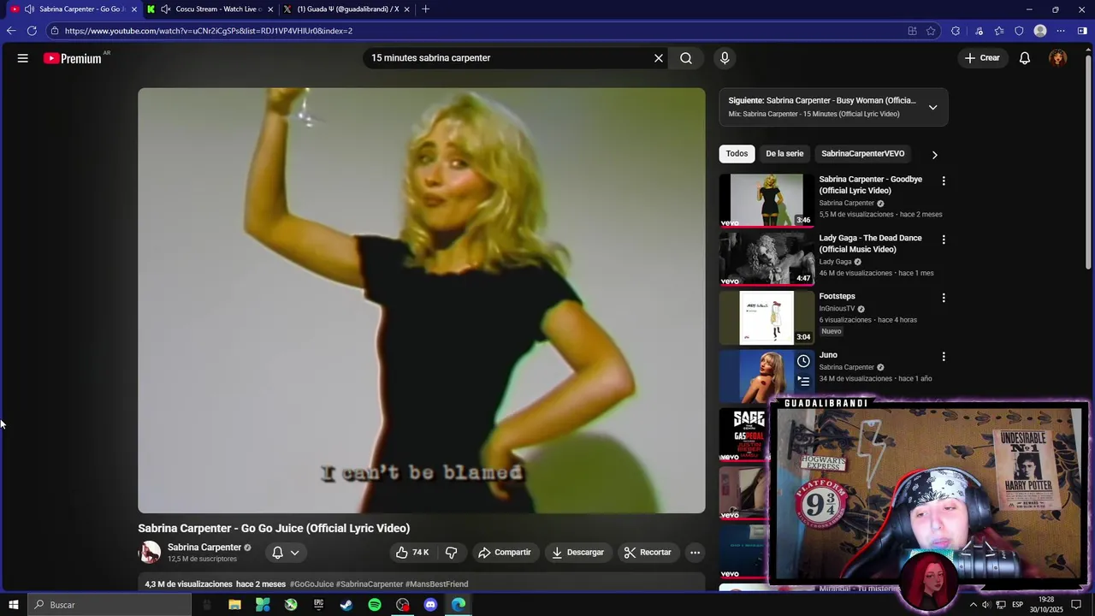Image resolution: width=1095 pixels, height=616 pixels.
Task: Open the Juno video title
Action: pos(828,355)
